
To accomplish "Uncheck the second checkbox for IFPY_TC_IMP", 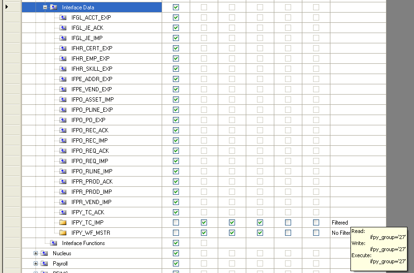I will 204,222.
